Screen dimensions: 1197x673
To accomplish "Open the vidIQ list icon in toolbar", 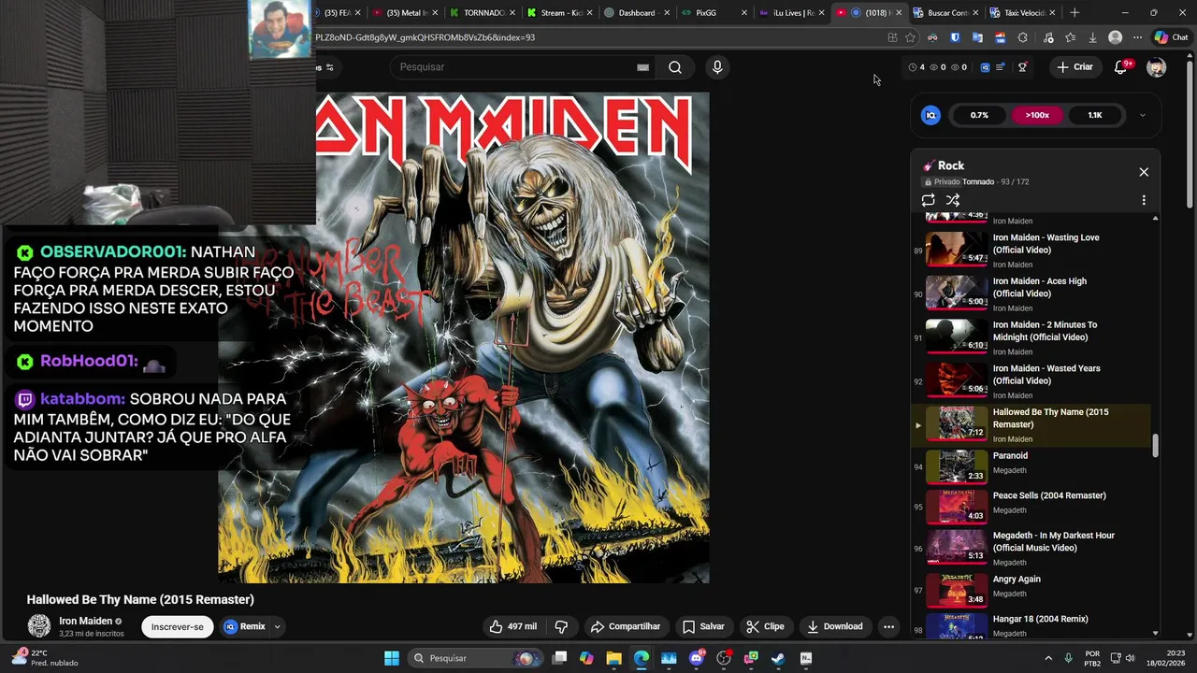I will (1001, 67).
